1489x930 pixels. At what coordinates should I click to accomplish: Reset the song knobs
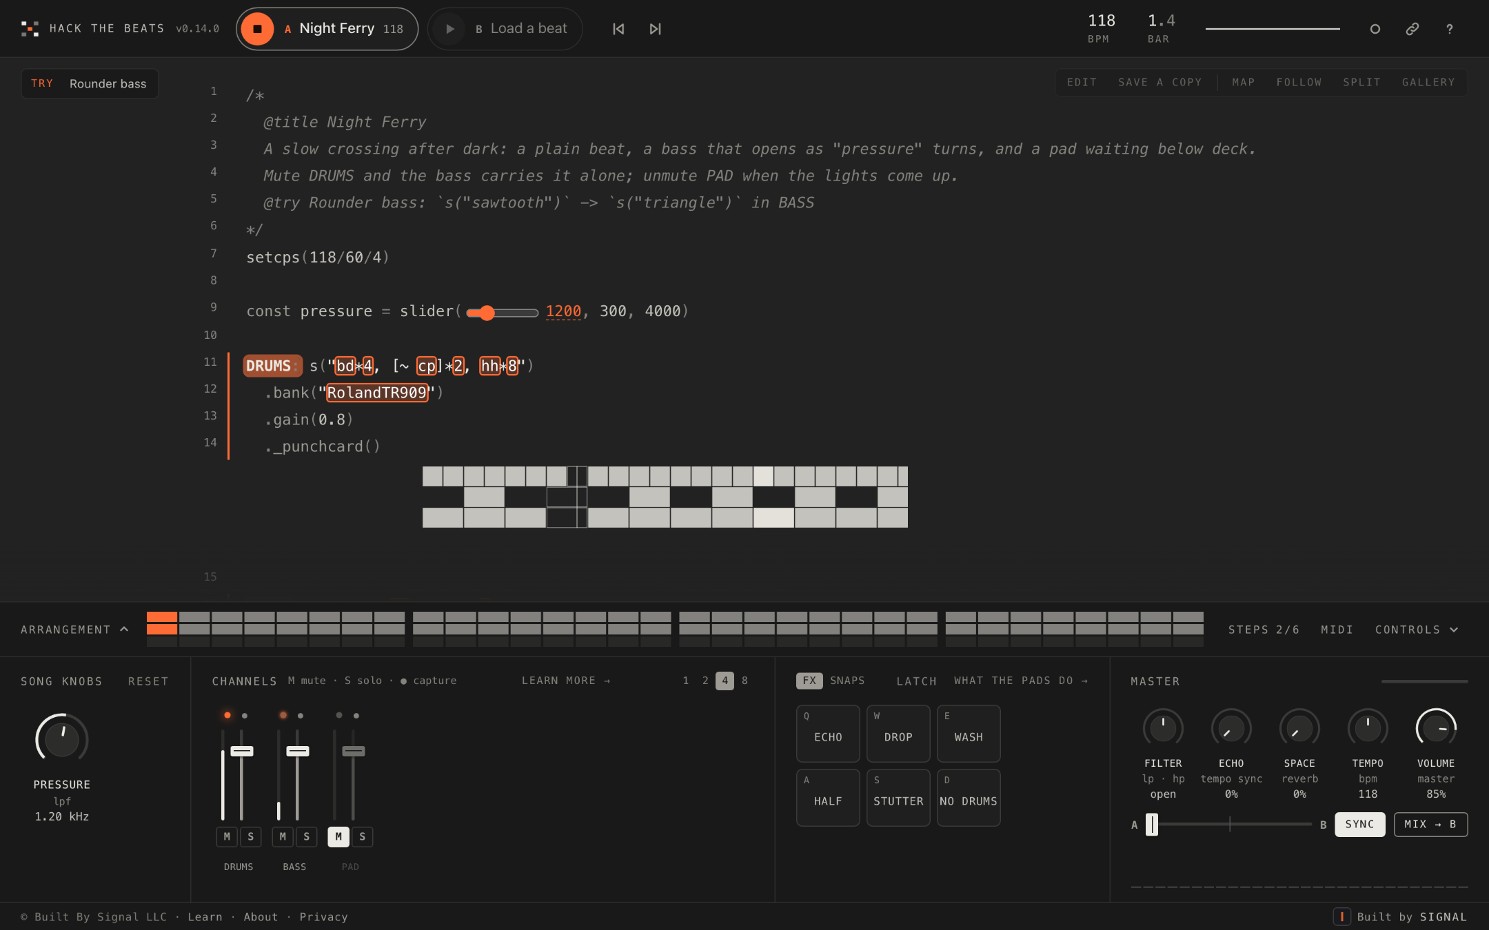coord(148,681)
